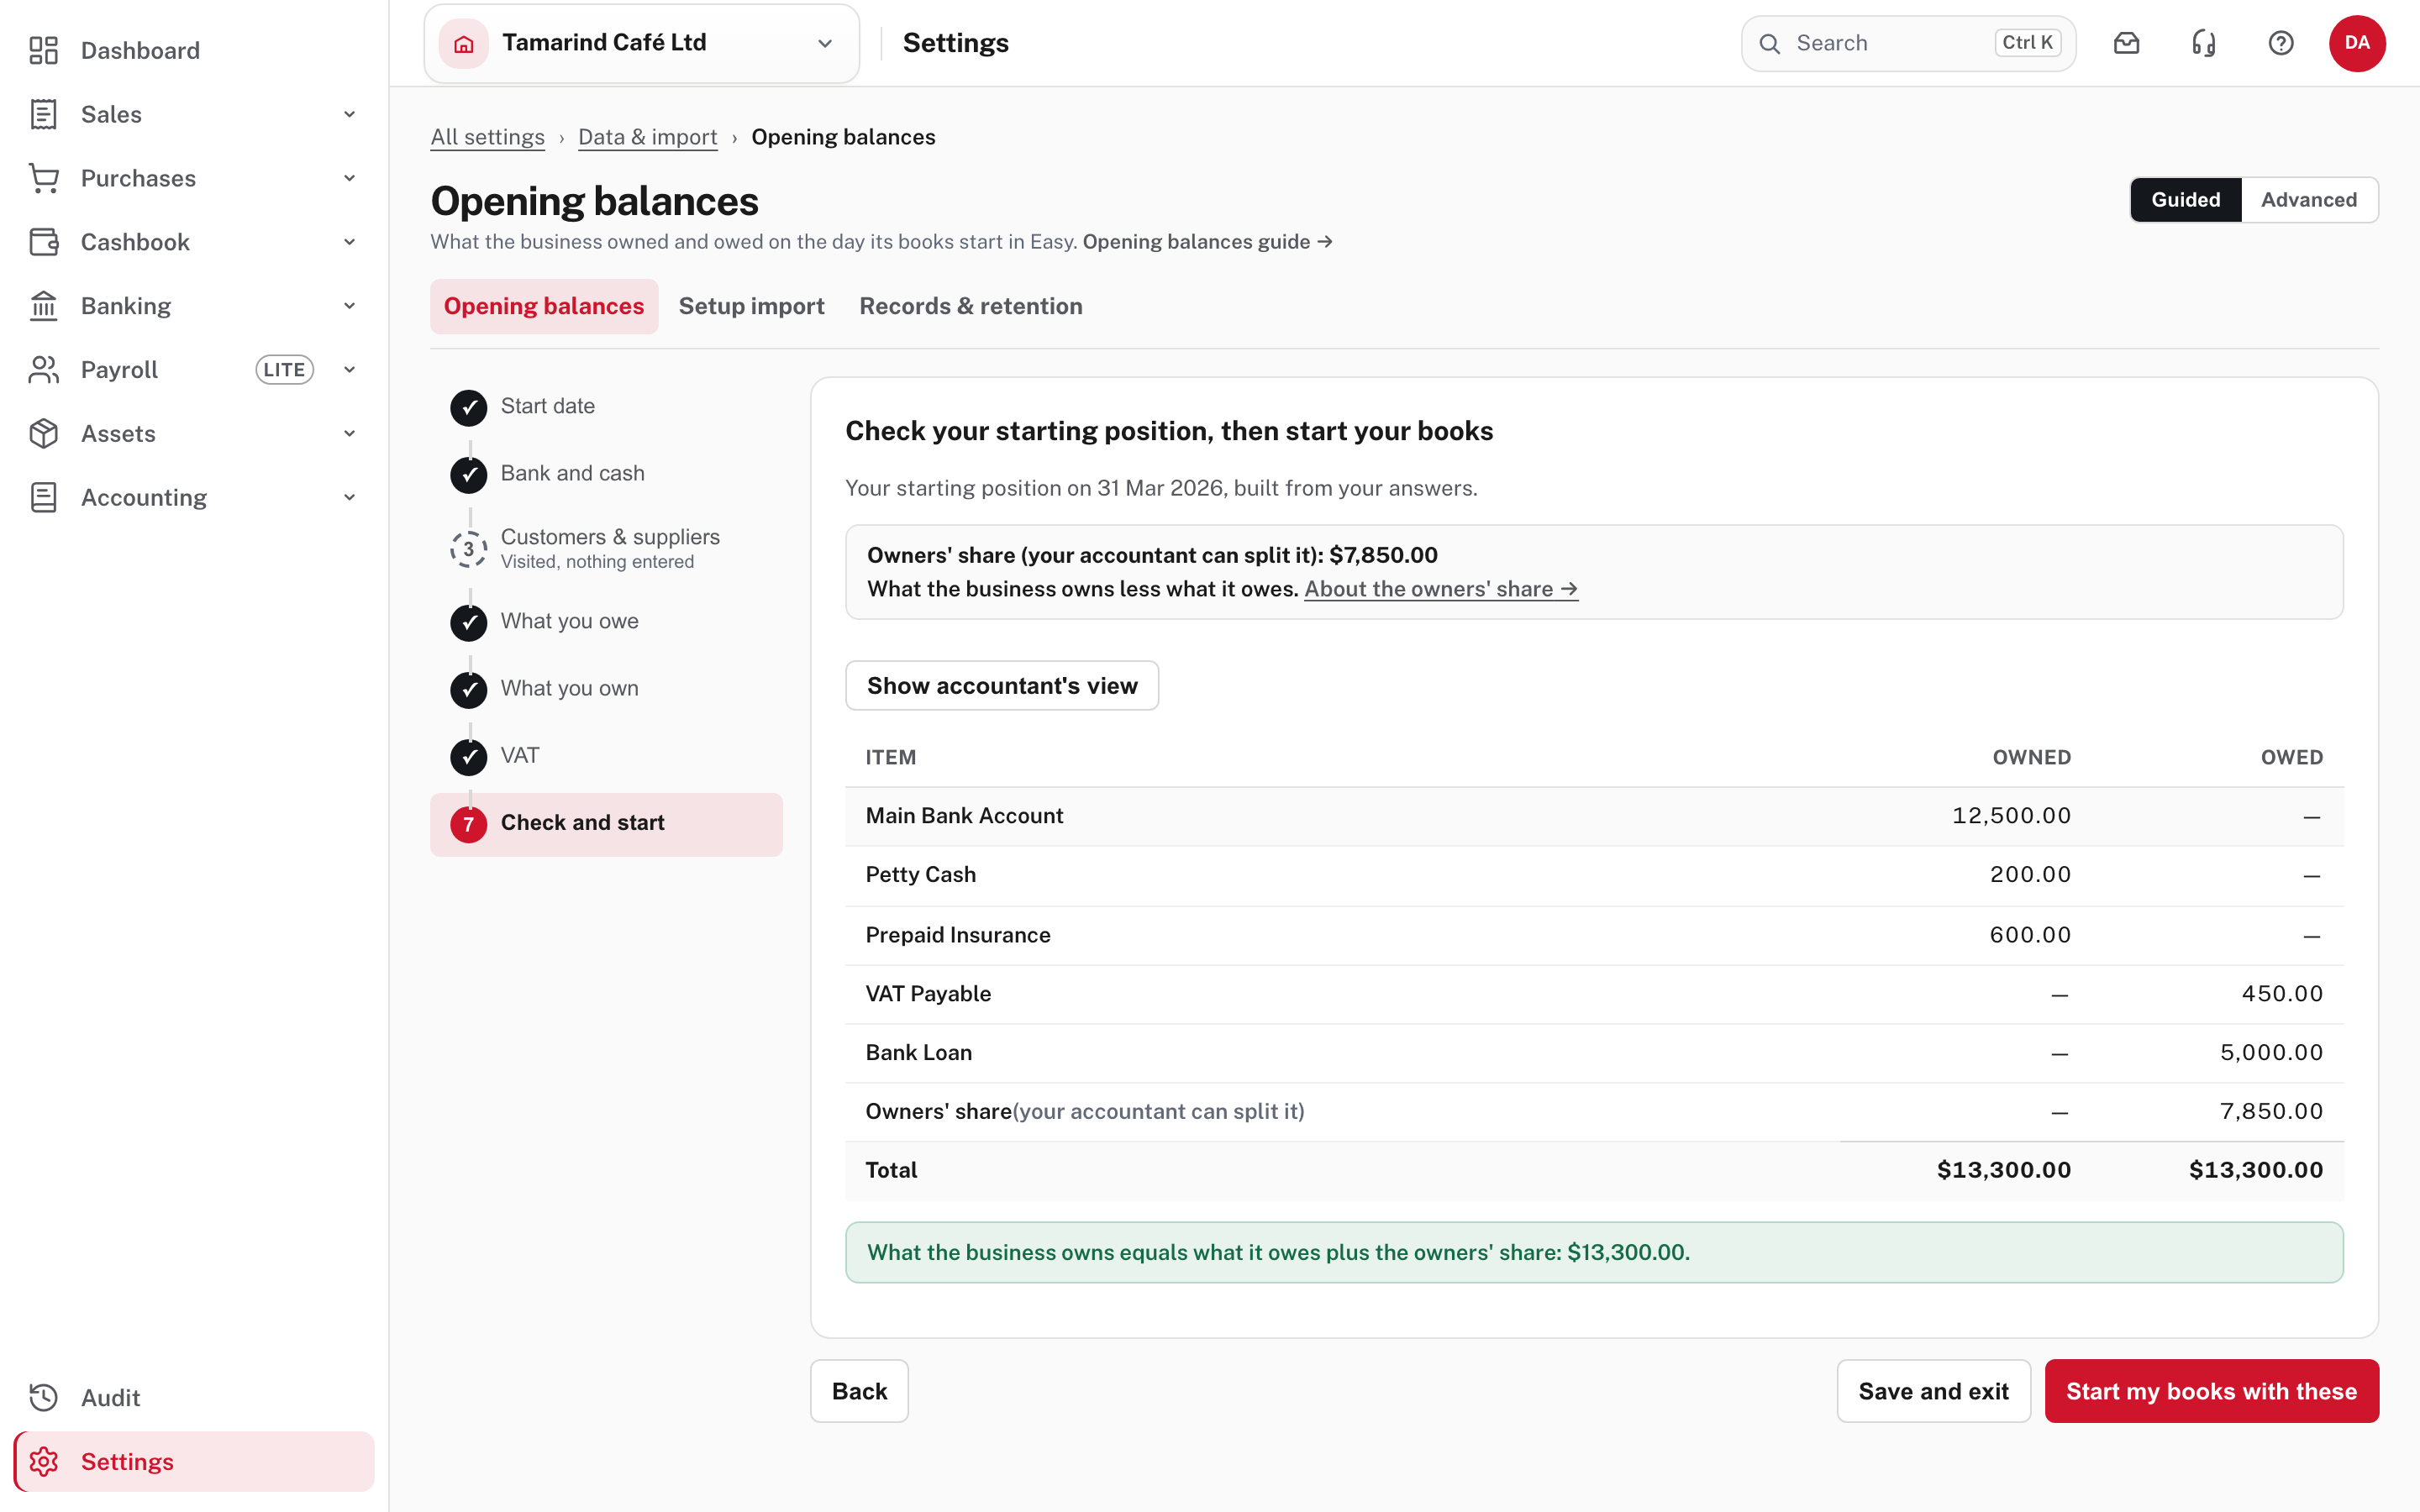Click the Accounting ledger icon
The height and width of the screenshot is (1512, 2420).
[43, 497]
